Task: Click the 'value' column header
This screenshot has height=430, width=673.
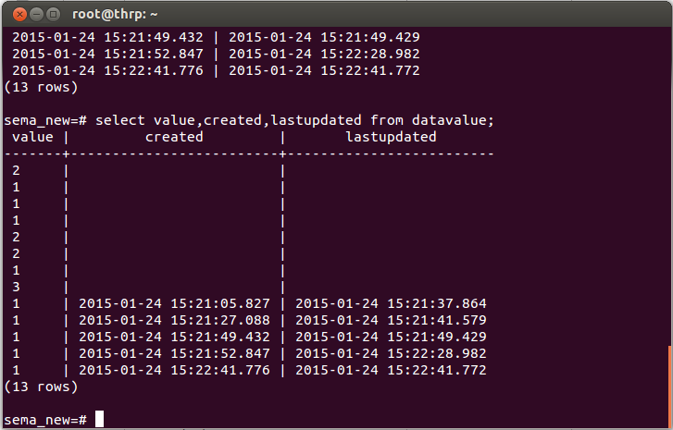Action: (x=31, y=137)
